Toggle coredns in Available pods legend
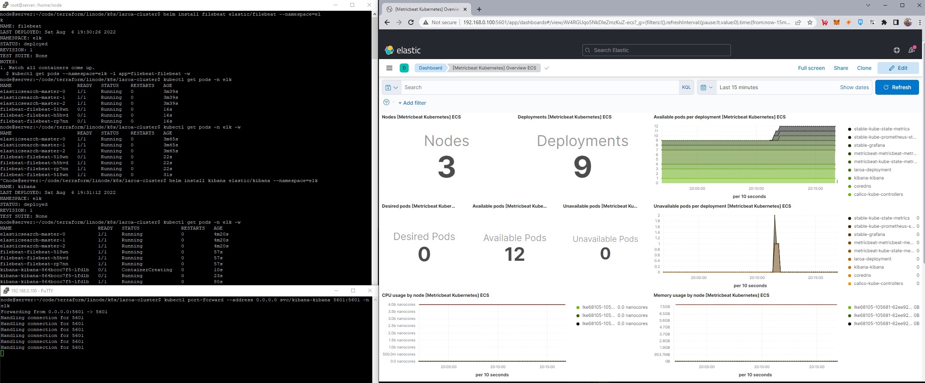The height and width of the screenshot is (383, 925). tap(862, 186)
